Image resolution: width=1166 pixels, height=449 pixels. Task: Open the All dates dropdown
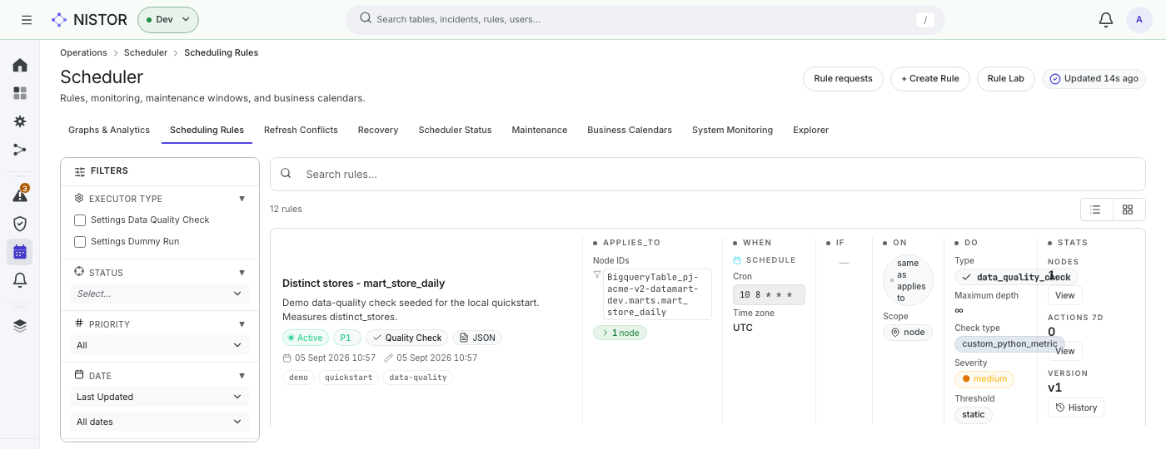click(x=160, y=422)
